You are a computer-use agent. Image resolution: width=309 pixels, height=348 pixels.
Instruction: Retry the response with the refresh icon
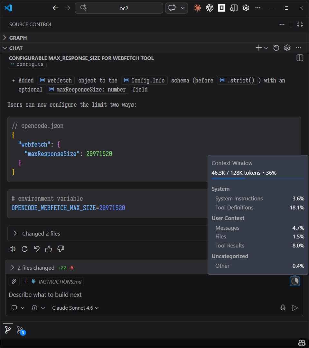[24, 249]
